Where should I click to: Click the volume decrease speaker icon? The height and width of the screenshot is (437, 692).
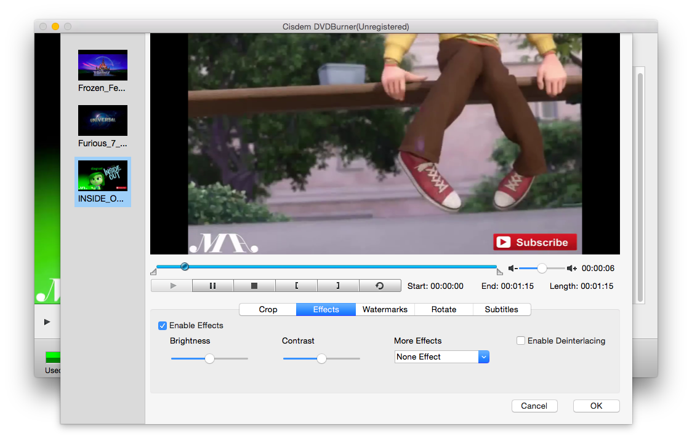[513, 268]
